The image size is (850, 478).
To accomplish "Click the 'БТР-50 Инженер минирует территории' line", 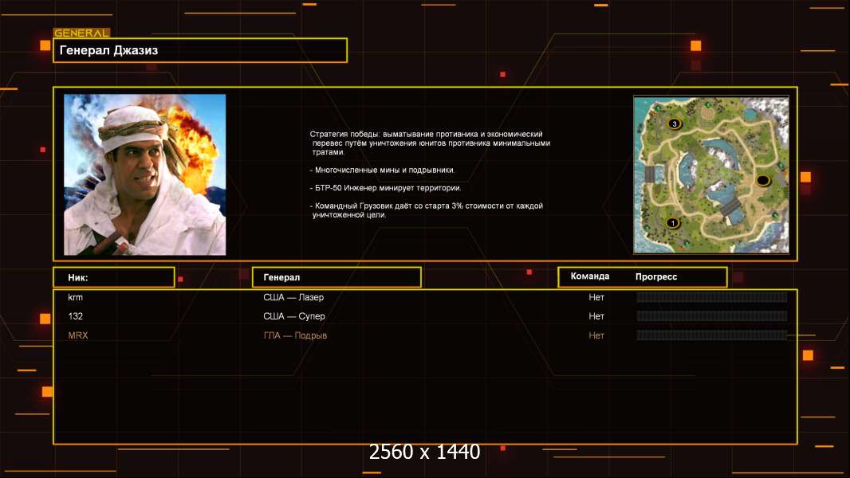I will pyautogui.click(x=385, y=188).
